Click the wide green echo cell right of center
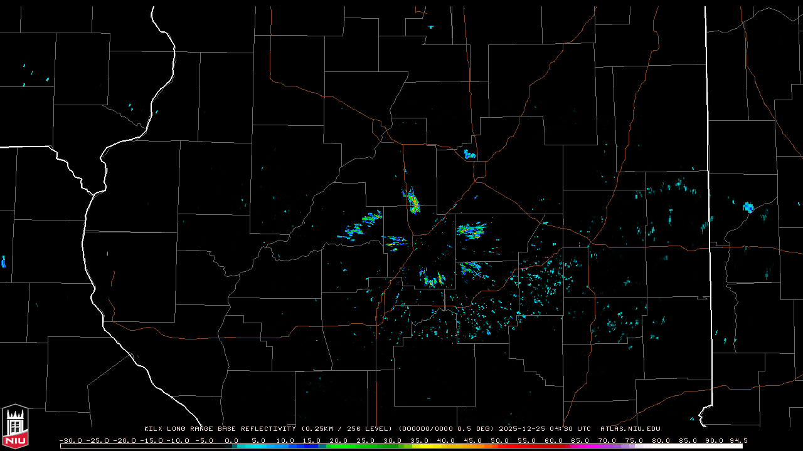The height and width of the screenshot is (451, 803). point(472,231)
